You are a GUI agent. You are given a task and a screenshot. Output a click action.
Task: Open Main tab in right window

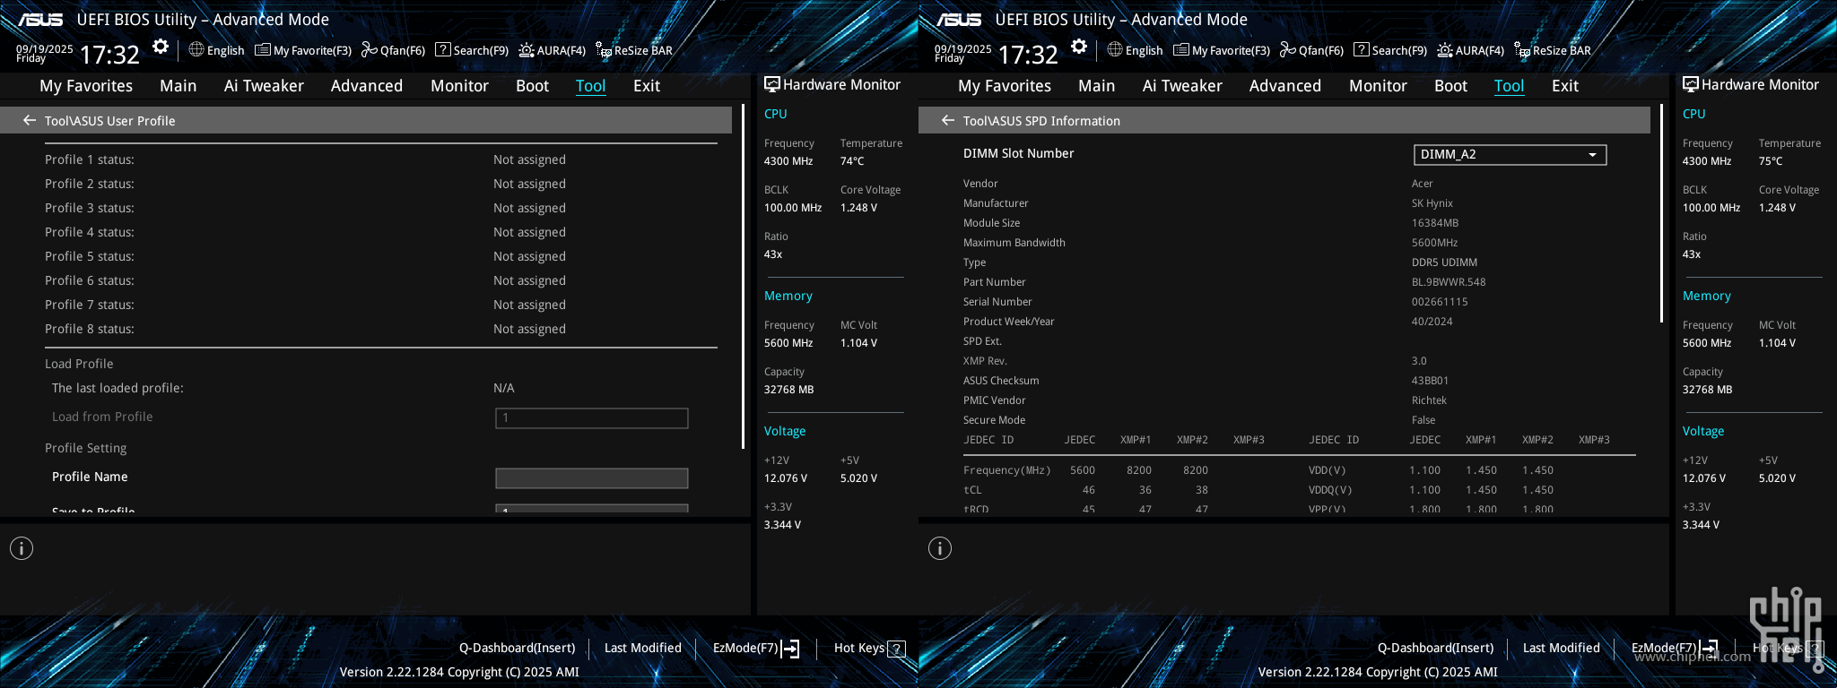pyautogui.click(x=1096, y=86)
